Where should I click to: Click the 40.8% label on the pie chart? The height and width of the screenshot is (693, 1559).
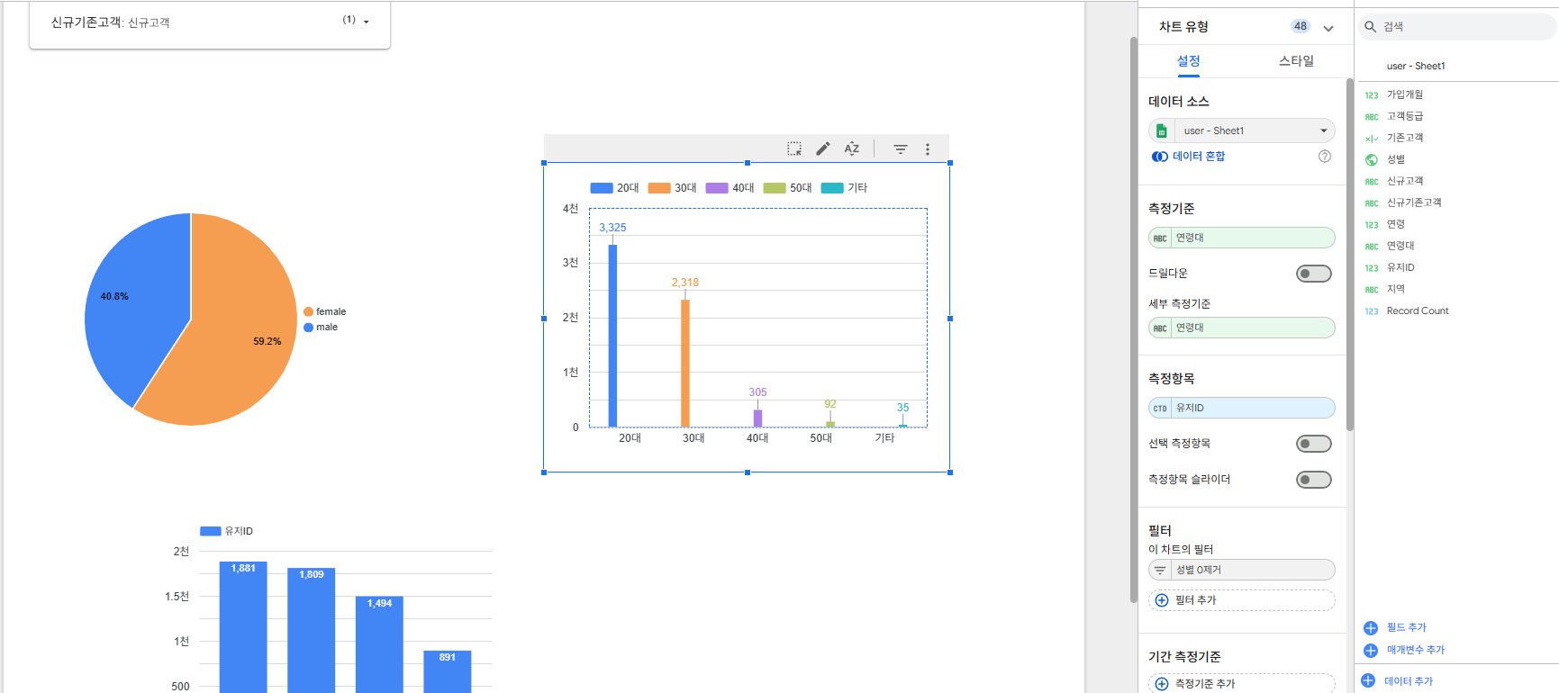pyautogui.click(x=114, y=297)
